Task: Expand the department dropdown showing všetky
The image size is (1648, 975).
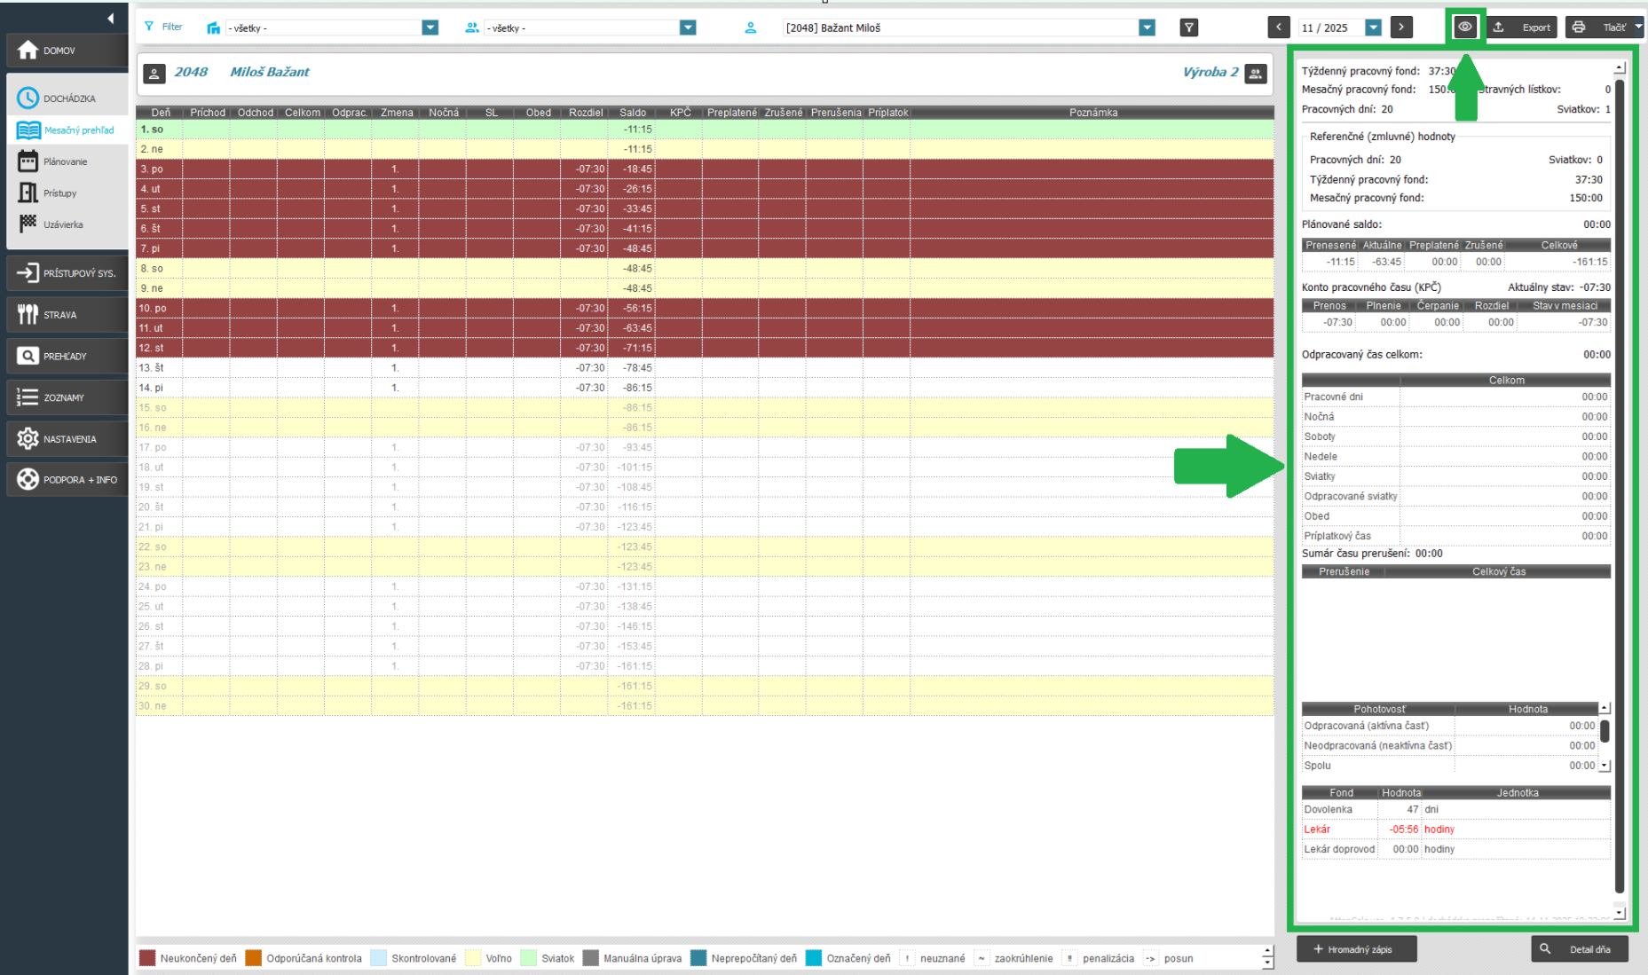Action: click(x=430, y=28)
